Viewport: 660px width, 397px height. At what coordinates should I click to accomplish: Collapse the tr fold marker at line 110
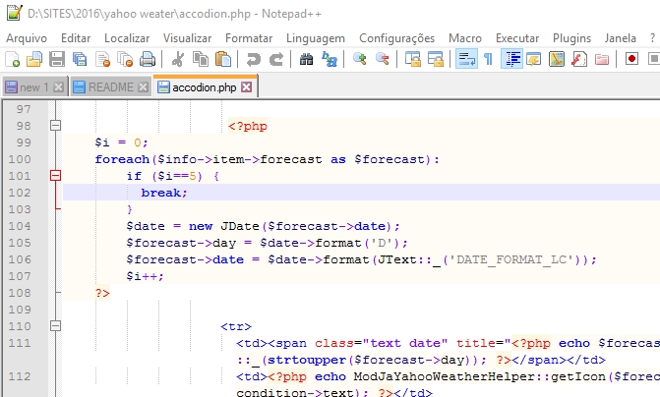click(x=55, y=325)
